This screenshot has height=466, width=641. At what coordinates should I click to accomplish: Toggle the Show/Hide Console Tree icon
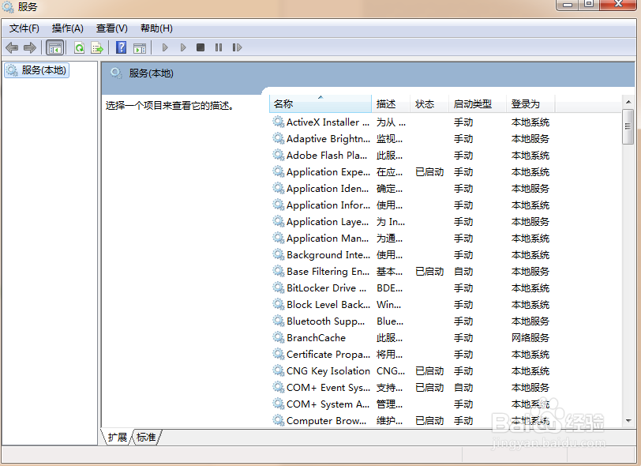(55, 47)
